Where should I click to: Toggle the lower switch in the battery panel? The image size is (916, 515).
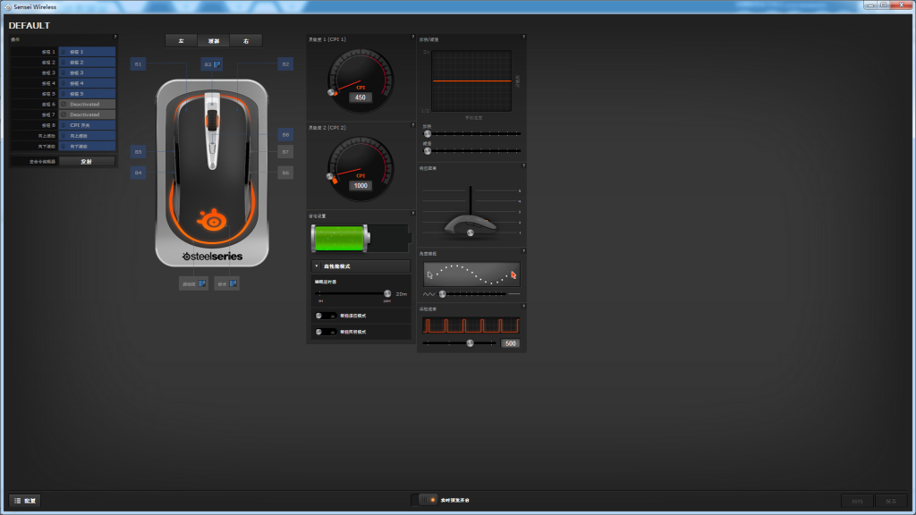[326, 333]
